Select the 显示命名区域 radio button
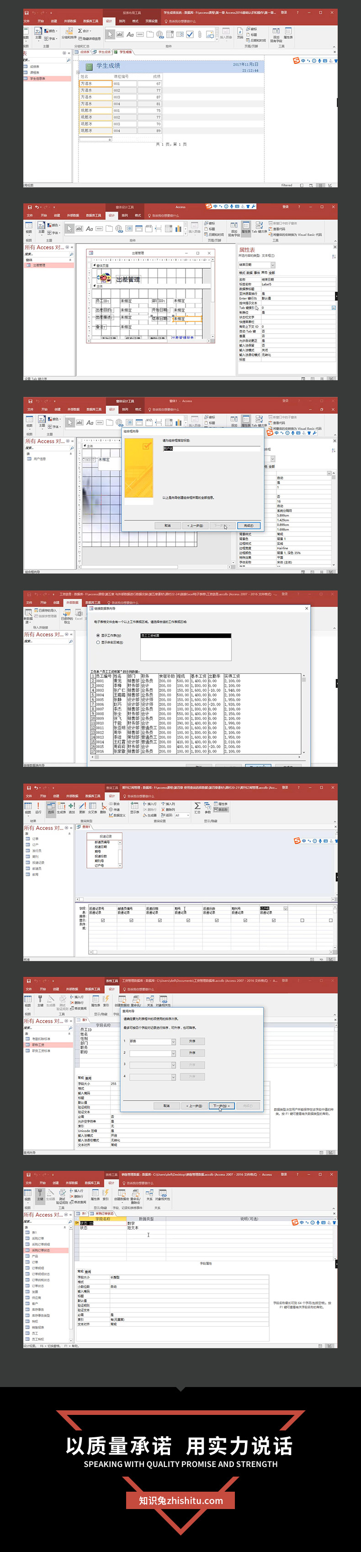The image size is (361, 1552). click(98, 642)
